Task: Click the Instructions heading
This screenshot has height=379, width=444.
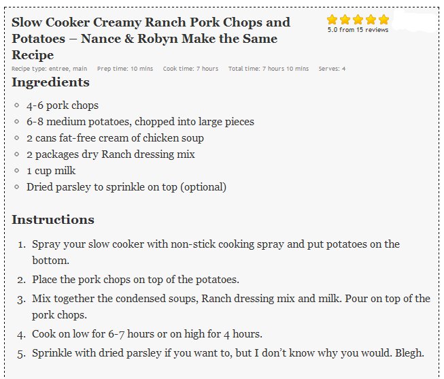Action: [x=53, y=220]
